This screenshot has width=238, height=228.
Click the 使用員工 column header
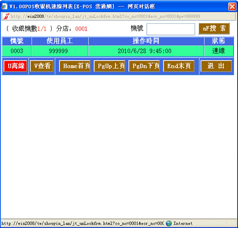point(60,41)
